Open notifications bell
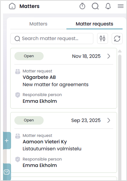This screenshot has height=181, width=127. [108, 6]
